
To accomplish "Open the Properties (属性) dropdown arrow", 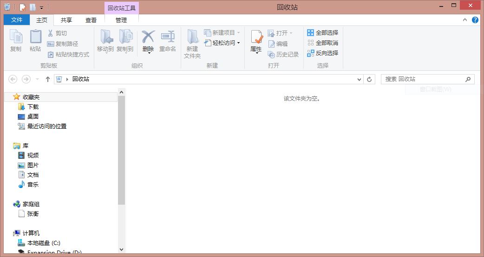I will [x=256, y=53].
